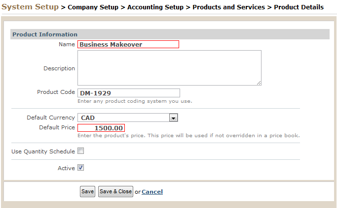Open Accounting Setup breadcrumb
The width and height of the screenshot is (337, 208).
click(x=155, y=7)
